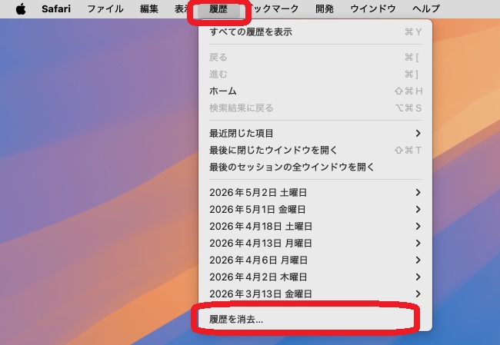500x345 pixels.
Task: Open the ファイル menu
Action: coord(105,9)
